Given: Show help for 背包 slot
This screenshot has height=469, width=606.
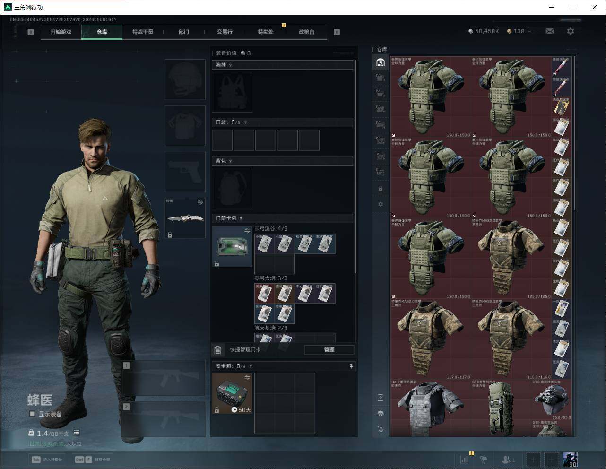Looking at the screenshot, I should [231, 161].
